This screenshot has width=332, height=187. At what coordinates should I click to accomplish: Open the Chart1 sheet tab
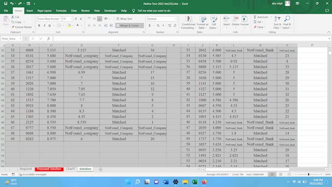70,169
